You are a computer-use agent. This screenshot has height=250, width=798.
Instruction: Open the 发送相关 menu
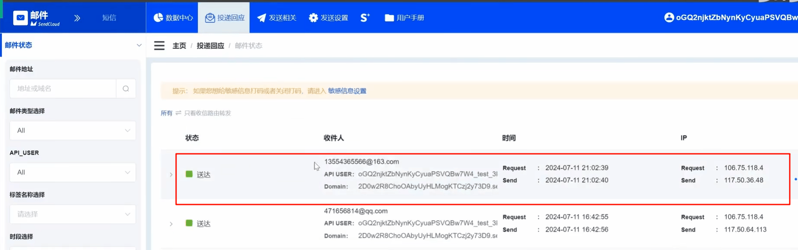(x=277, y=18)
